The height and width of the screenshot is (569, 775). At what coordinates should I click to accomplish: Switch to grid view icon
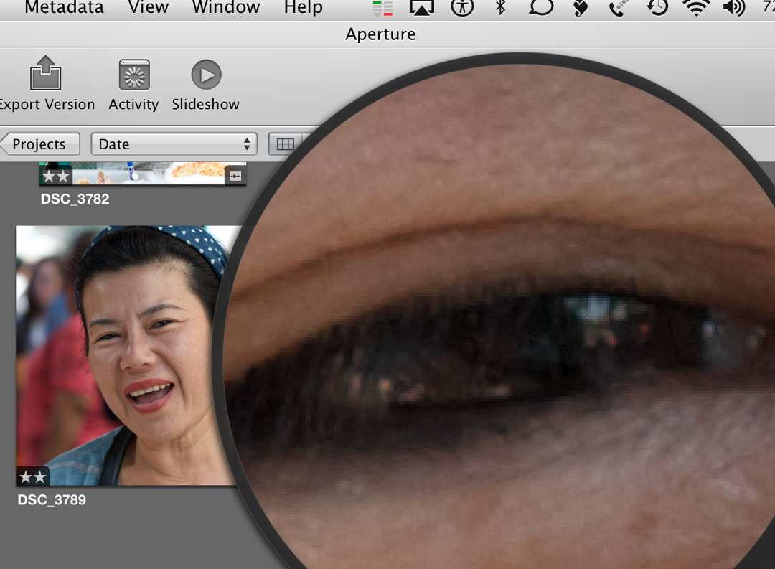[x=285, y=144]
